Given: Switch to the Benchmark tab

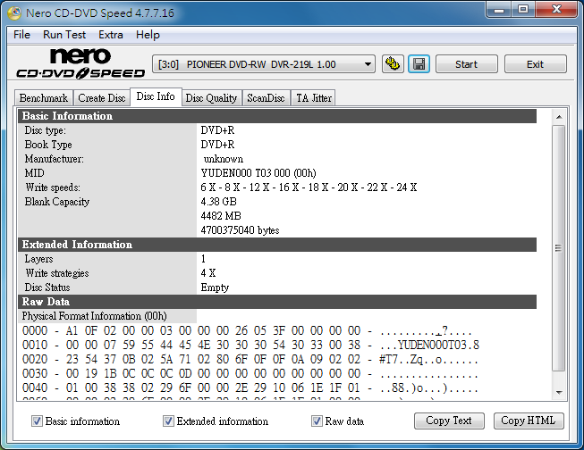Looking at the screenshot, I should [44, 98].
